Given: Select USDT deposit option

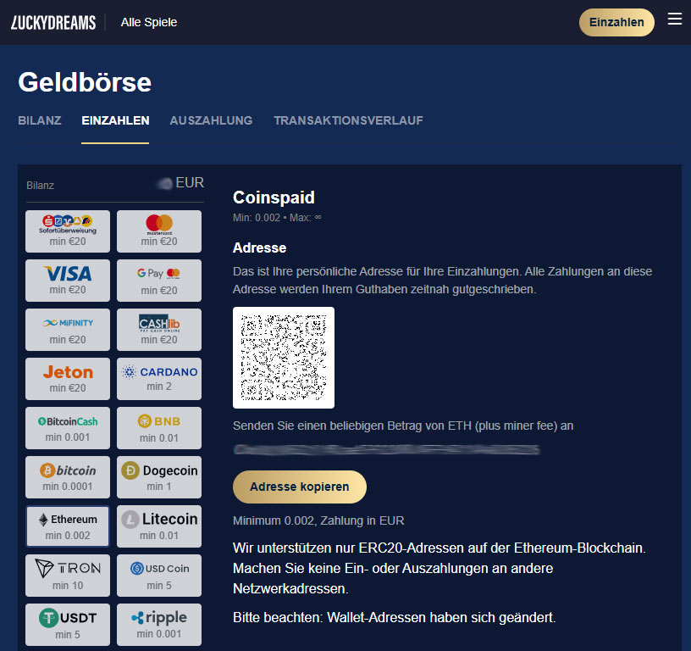Looking at the screenshot, I should click(68, 625).
